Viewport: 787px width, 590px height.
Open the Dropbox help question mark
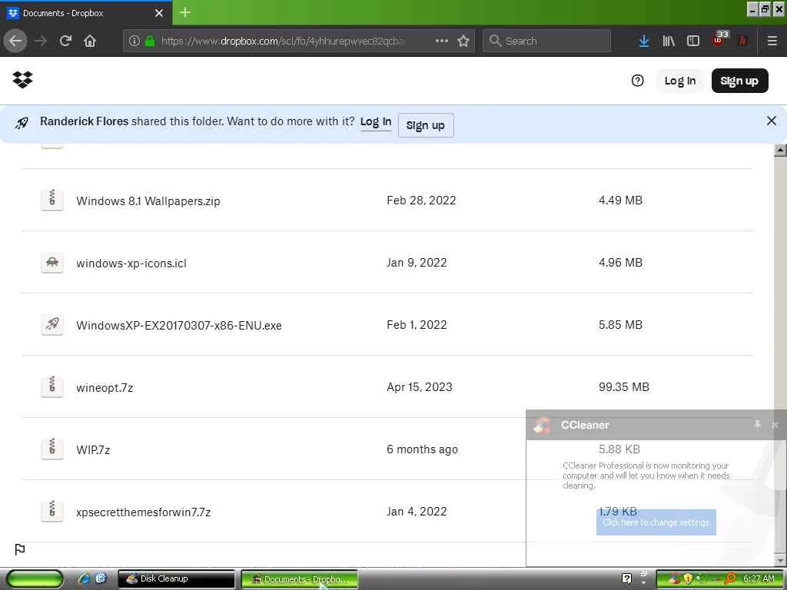637,80
